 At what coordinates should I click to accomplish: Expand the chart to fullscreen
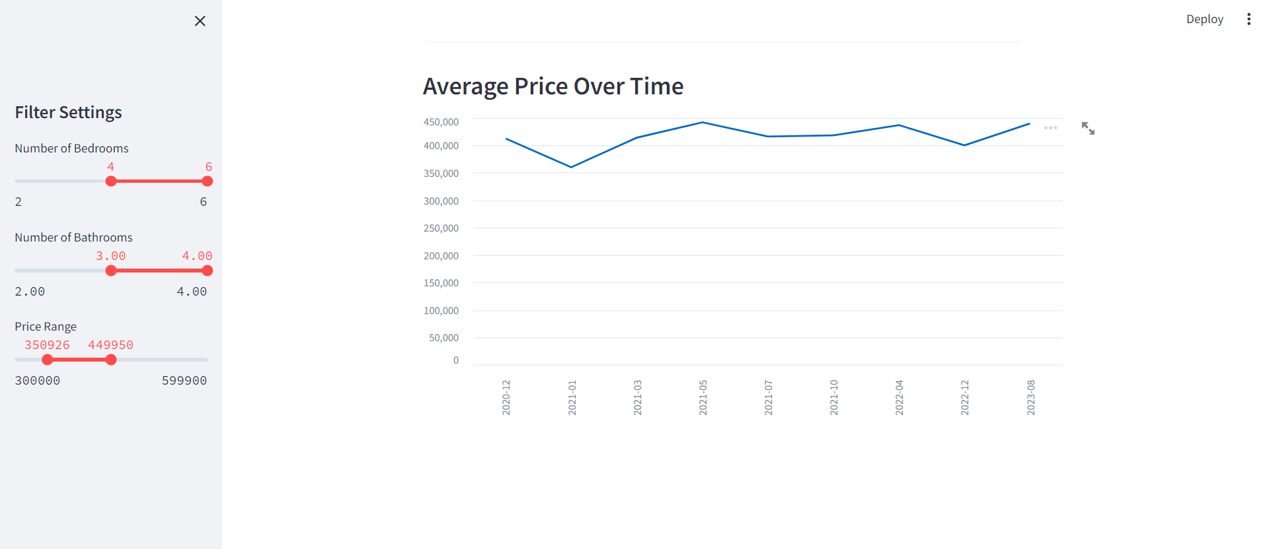(x=1088, y=128)
